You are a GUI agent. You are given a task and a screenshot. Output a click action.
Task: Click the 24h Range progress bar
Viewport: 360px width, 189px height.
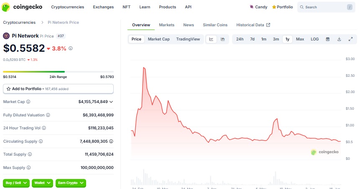click(x=58, y=72)
